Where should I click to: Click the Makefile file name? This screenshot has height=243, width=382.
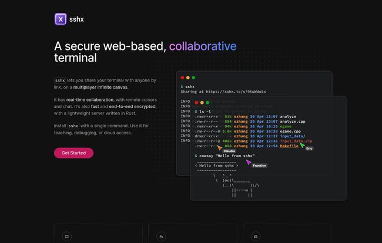click(x=289, y=146)
